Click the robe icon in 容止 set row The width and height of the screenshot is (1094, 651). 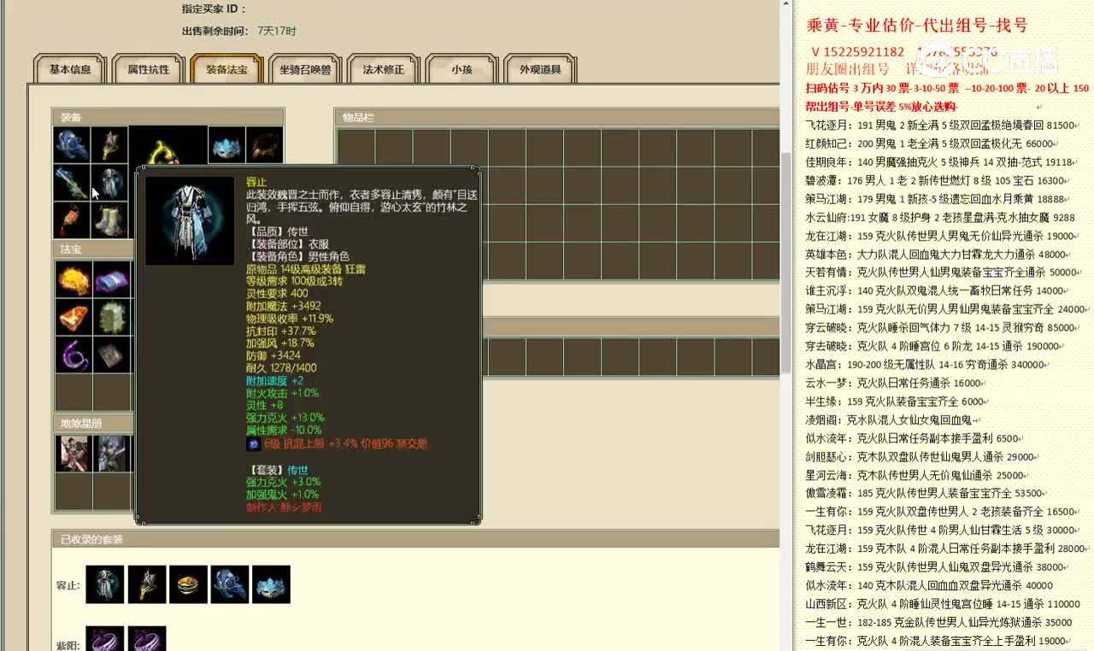click(x=105, y=584)
